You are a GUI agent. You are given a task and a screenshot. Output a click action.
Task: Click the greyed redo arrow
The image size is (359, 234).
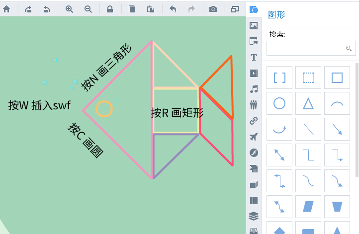(x=191, y=9)
